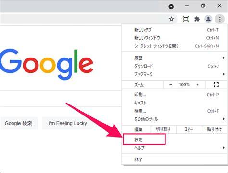
Task: Close the Chrome window
Action: (219, 6)
